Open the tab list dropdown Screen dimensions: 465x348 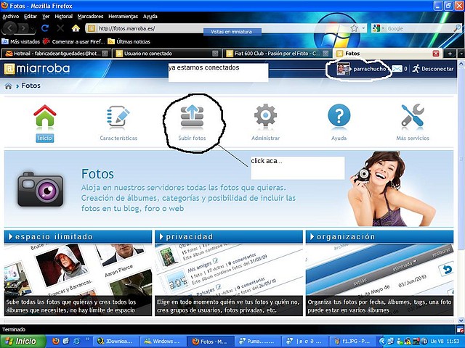(461, 54)
